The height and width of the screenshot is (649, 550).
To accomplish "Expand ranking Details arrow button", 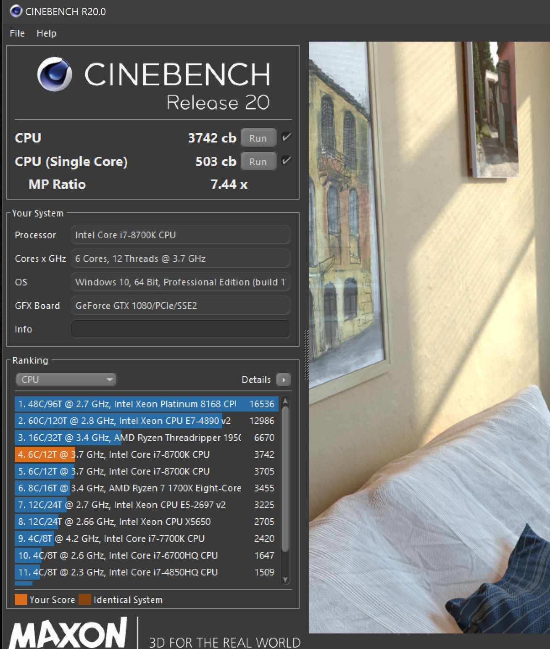I will (x=284, y=380).
